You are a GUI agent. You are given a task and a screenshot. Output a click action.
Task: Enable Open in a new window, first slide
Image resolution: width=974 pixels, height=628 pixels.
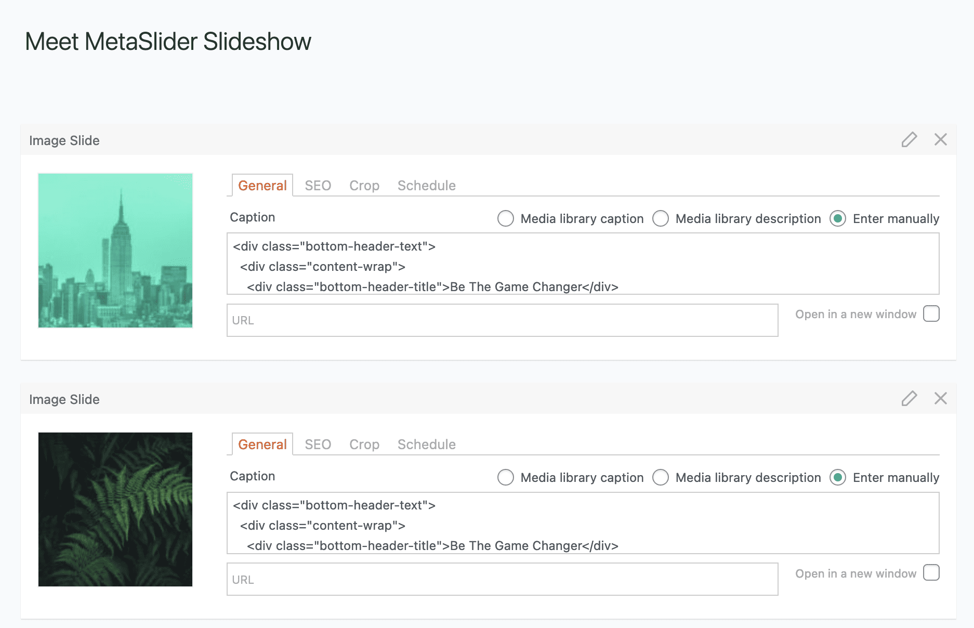click(931, 314)
